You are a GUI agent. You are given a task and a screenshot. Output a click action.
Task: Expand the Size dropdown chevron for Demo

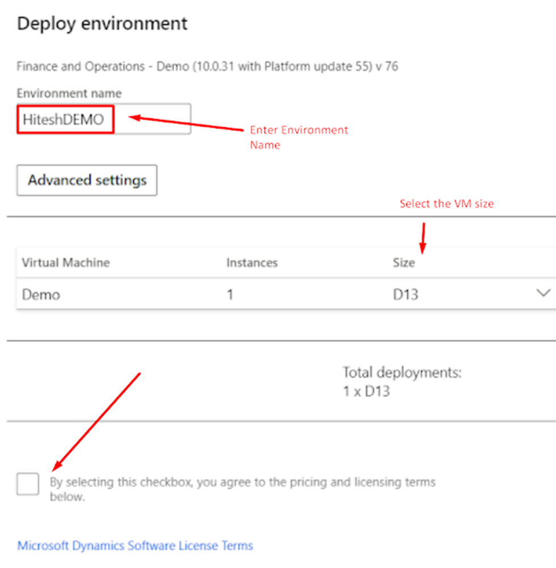tap(544, 293)
